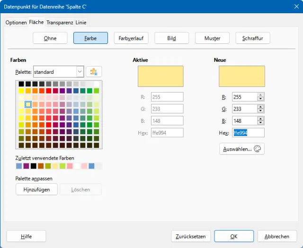Viewport: 303px width, 248px height.
Task: Open the Palette dropdown list
Action: (x=80, y=72)
